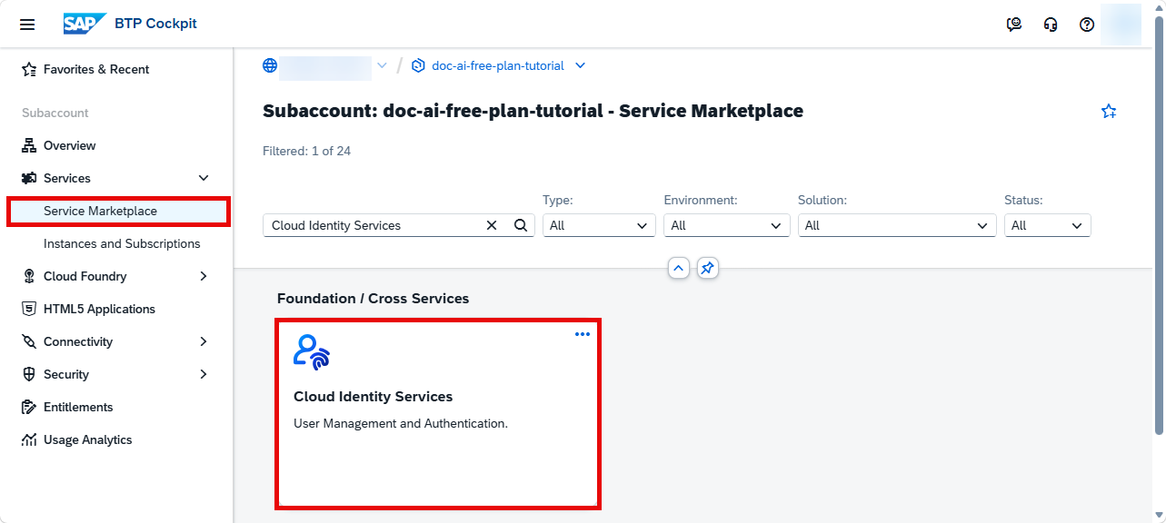The image size is (1166, 523).
Task: Click the Connectivity plug icon
Action: point(29,341)
